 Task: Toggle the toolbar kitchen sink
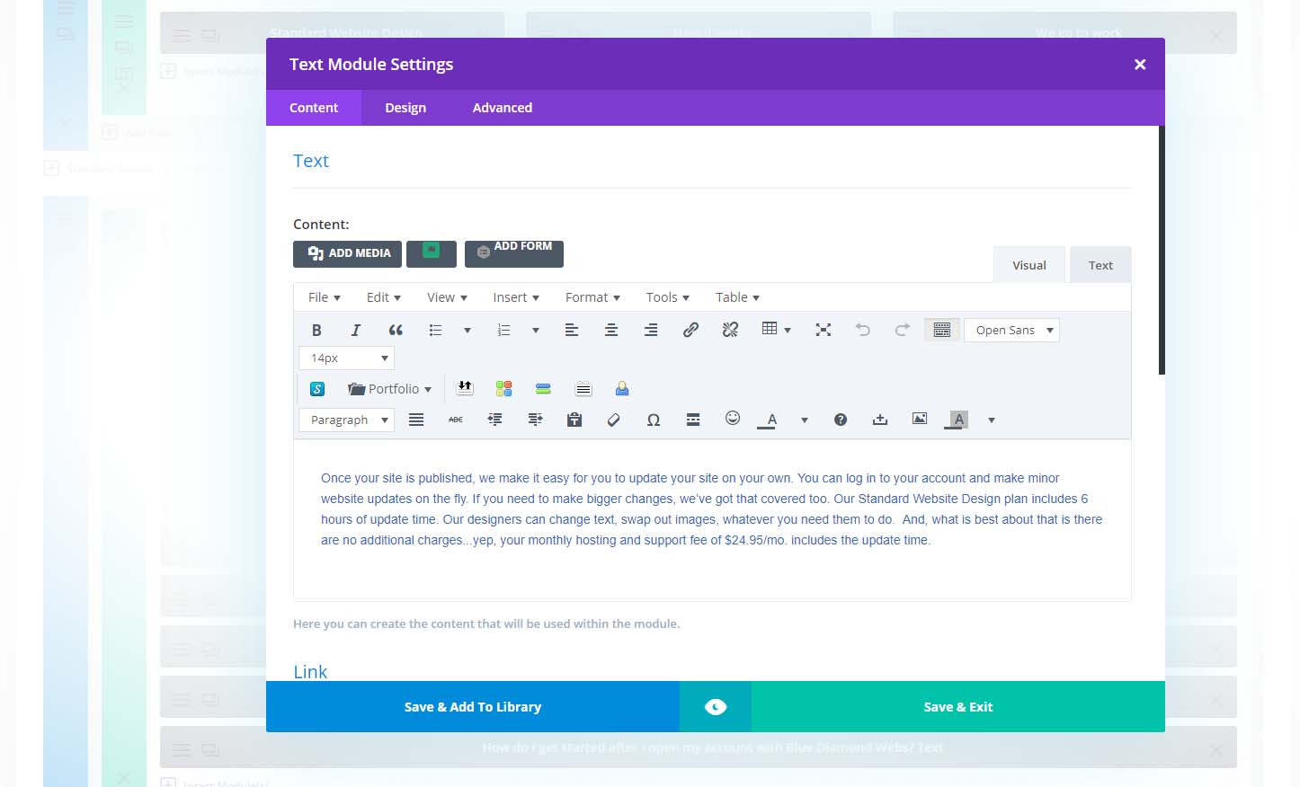[942, 331]
